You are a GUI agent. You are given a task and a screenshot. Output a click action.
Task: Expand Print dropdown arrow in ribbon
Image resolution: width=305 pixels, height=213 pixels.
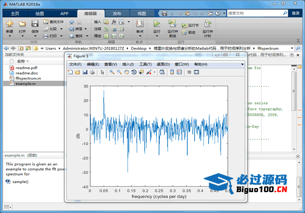61,36
